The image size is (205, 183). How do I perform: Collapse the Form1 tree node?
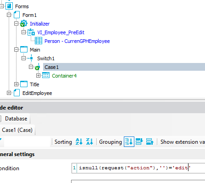[x=9, y=15]
